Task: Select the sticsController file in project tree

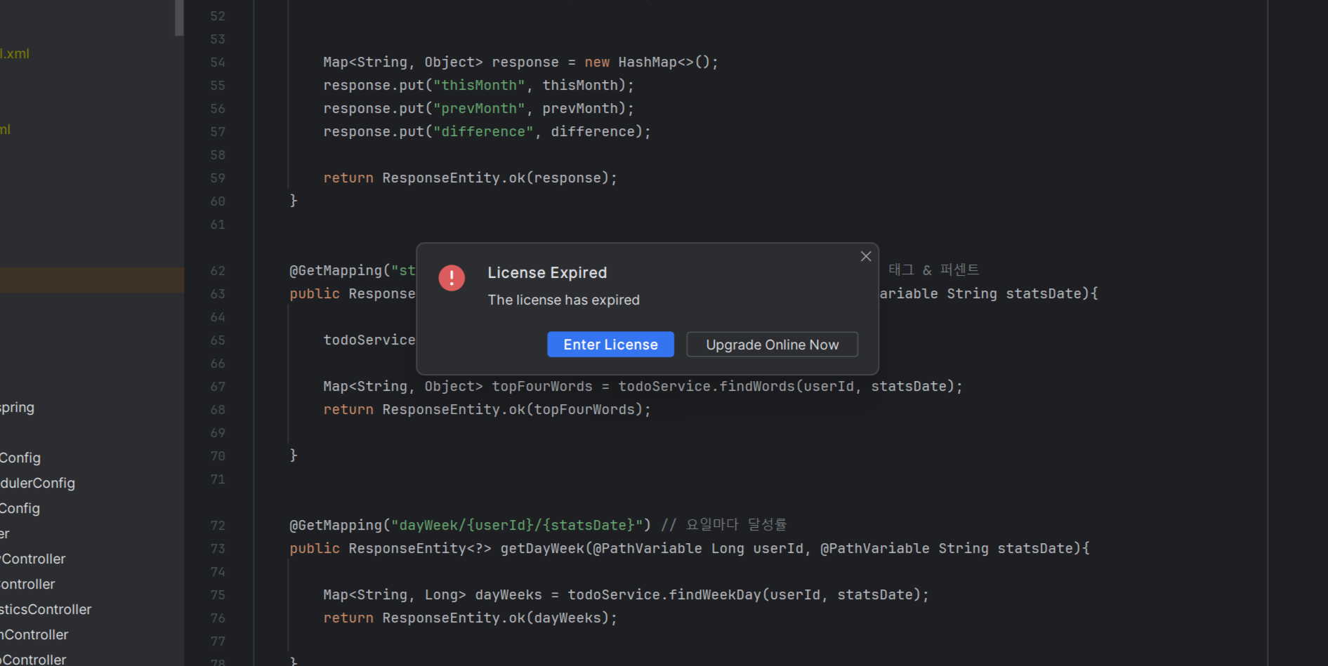Action: tap(46, 609)
